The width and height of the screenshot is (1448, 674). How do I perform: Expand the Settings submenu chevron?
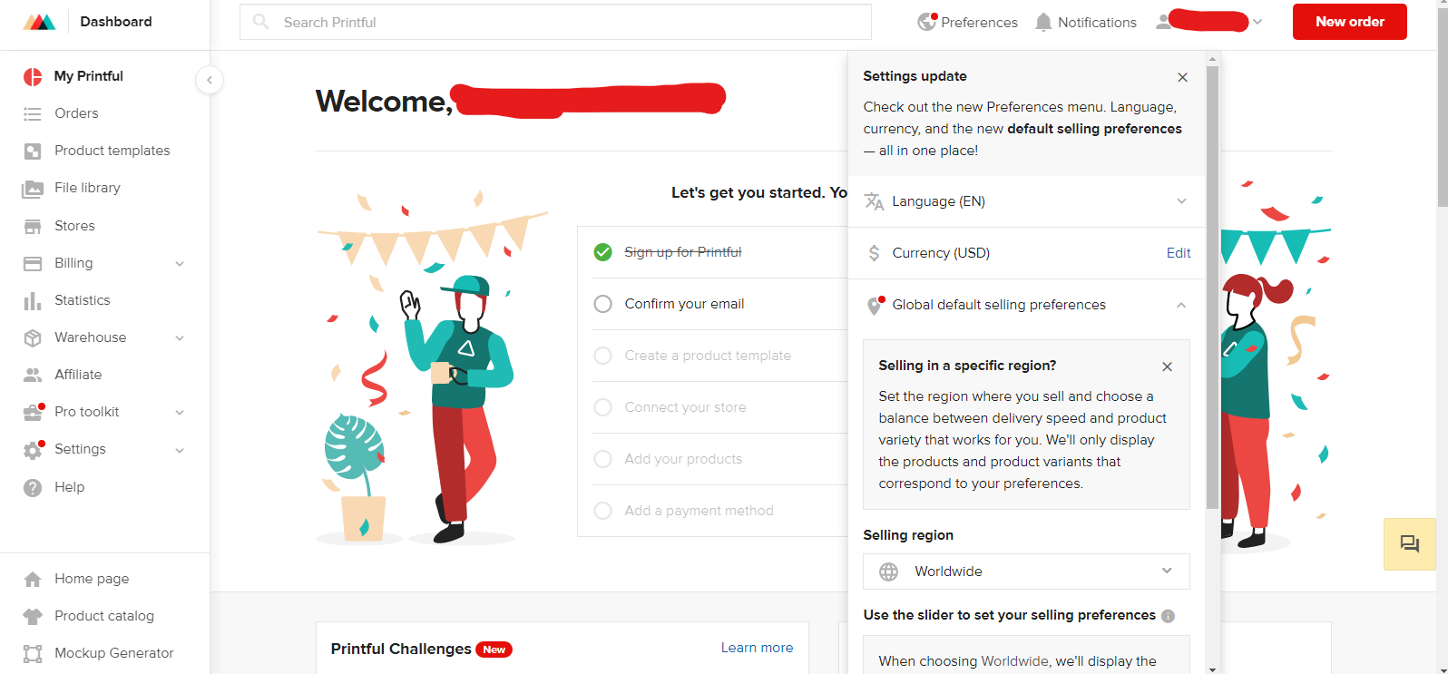click(x=180, y=450)
